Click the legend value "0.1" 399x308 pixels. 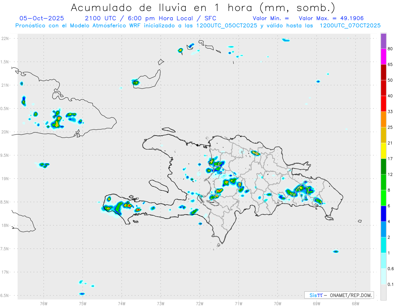point(391,284)
